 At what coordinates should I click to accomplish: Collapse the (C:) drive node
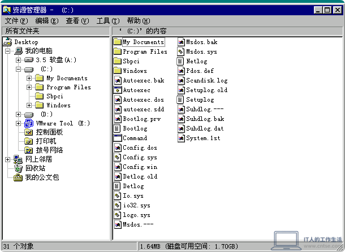coord(18,69)
